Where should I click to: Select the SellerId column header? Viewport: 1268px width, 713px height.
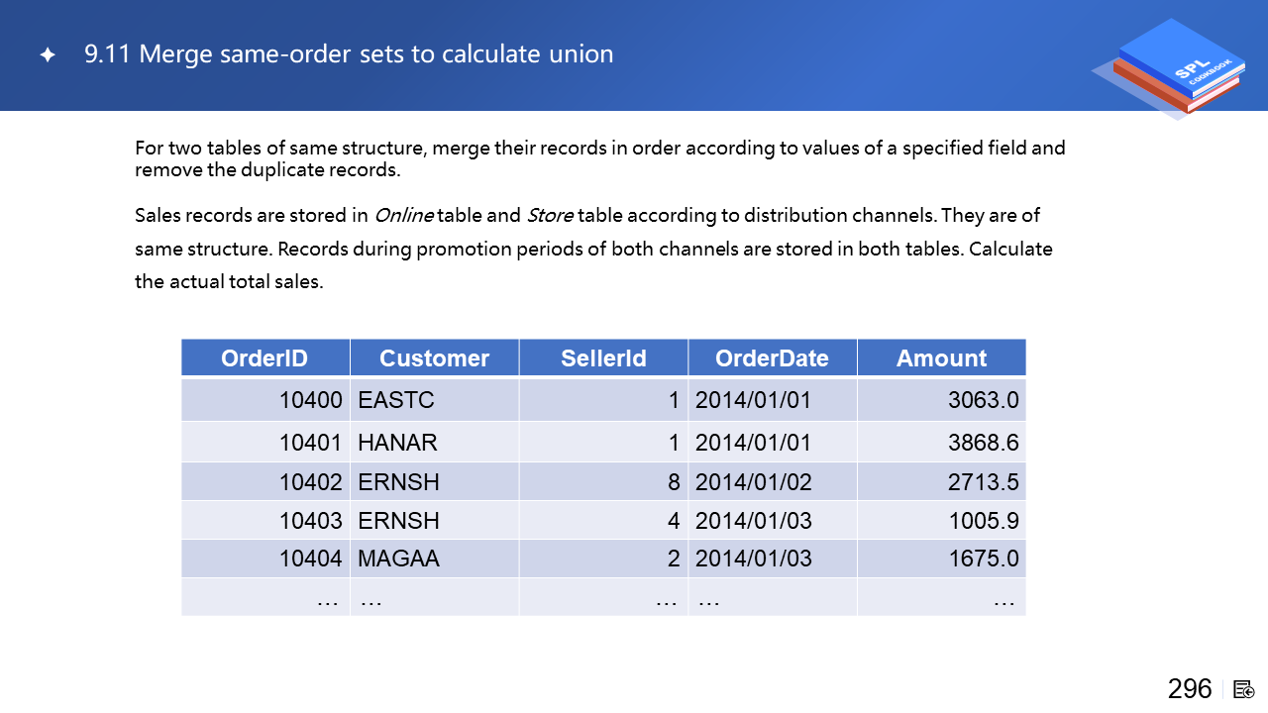point(603,358)
